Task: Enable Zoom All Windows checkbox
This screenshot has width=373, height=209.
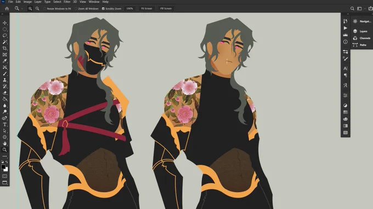Action: [x=76, y=9]
